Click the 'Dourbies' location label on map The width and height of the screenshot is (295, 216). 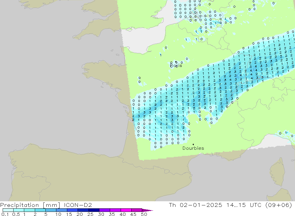(193, 148)
